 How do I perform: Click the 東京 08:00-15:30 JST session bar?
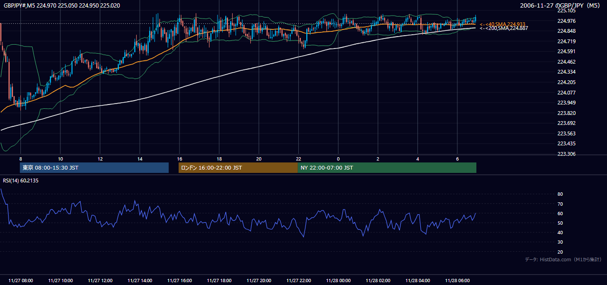point(95,168)
